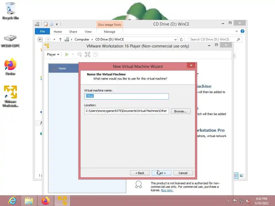Refresh the Explorer folder view

[181, 40]
